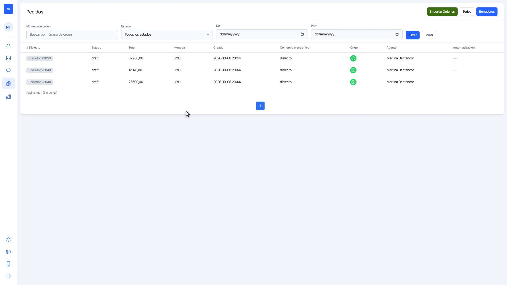This screenshot has height=285, width=507.
Task: Click the Pedidos page title
Action: pos(35,12)
